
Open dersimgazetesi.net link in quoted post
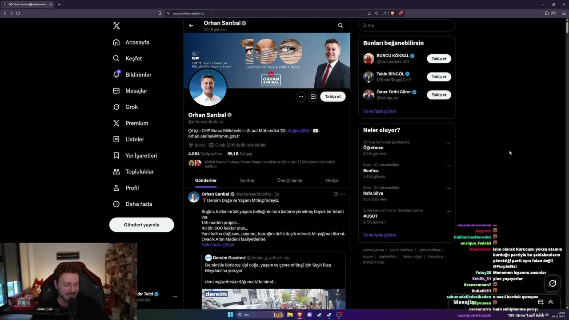pyautogui.click(x=240, y=282)
